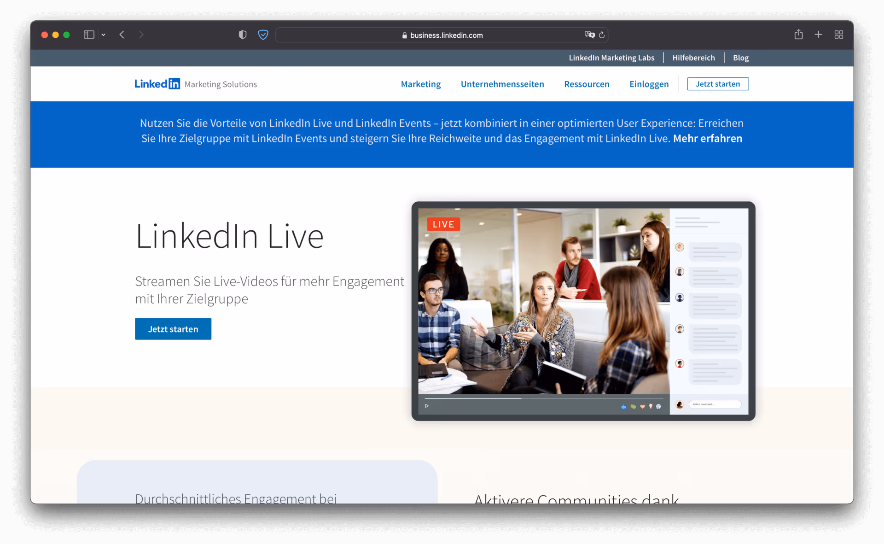Click the Add a comment field in the mockup
The image size is (884, 544).
tap(715, 404)
